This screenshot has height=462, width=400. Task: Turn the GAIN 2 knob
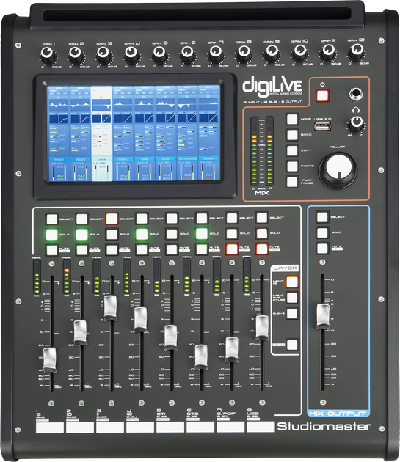(76, 54)
